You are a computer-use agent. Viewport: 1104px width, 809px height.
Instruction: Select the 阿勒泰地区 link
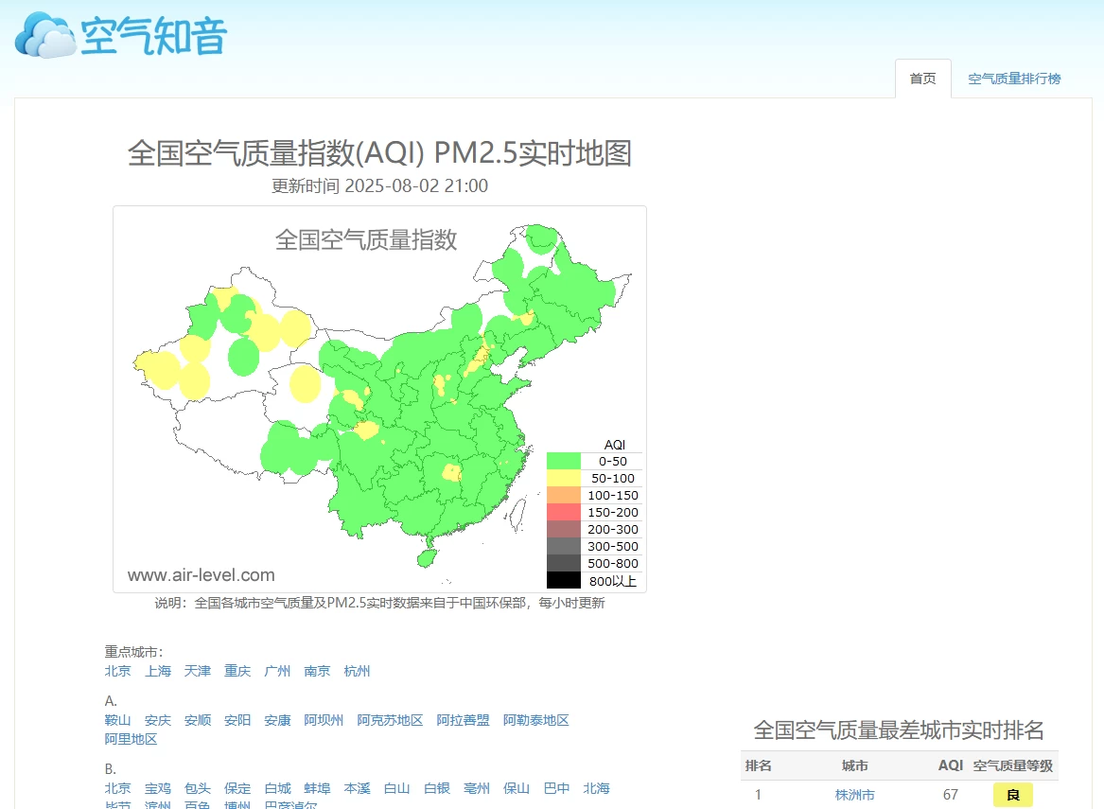coord(535,721)
